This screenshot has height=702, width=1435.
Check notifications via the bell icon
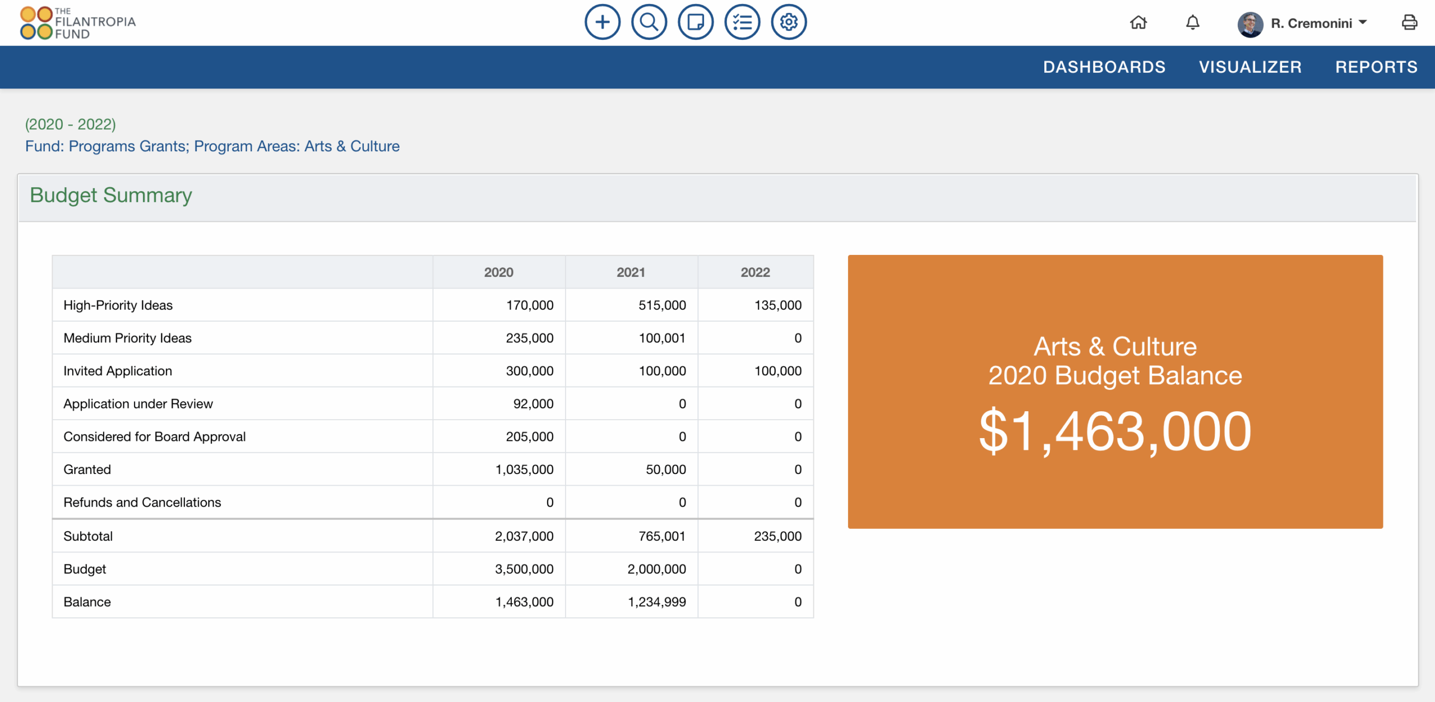coord(1192,23)
